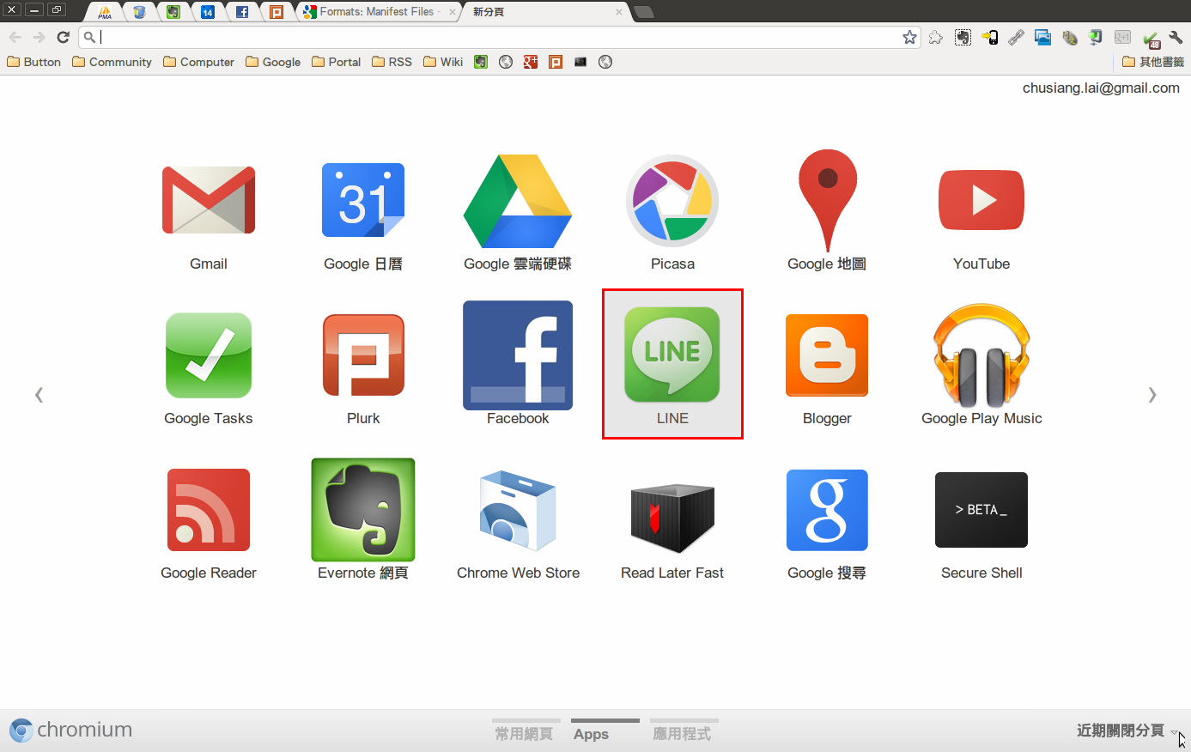Go to the previous apps page arrow
Viewport: 1191px width, 752px height.
point(39,395)
